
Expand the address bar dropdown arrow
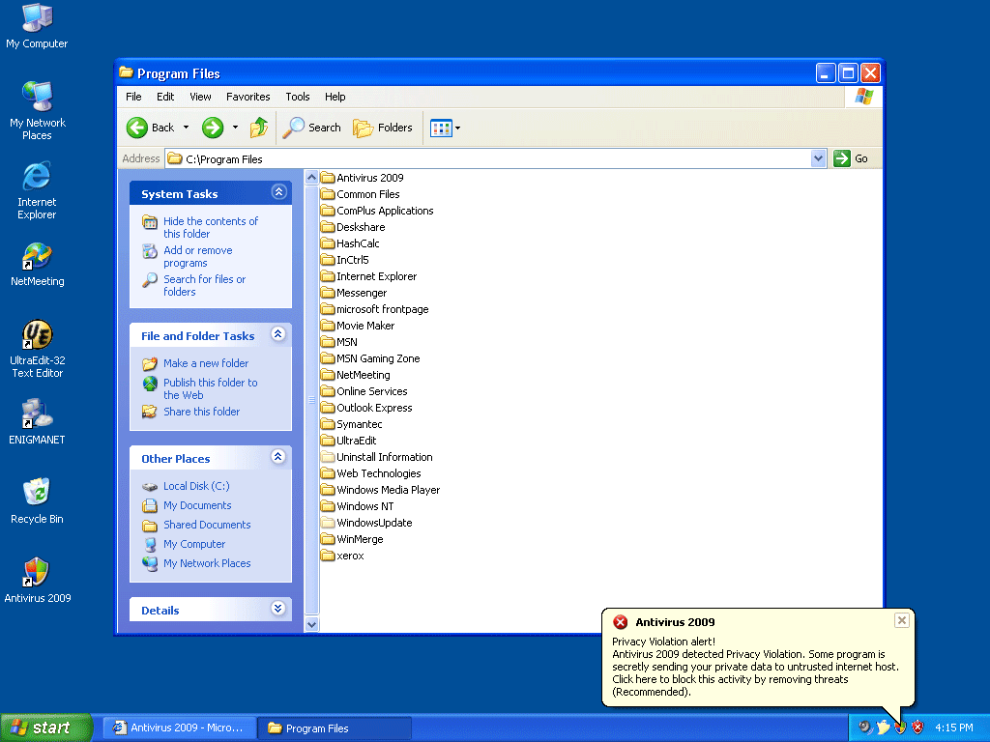coord(819,158)
